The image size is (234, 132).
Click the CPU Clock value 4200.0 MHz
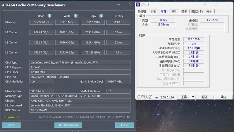tap(80, 72)
